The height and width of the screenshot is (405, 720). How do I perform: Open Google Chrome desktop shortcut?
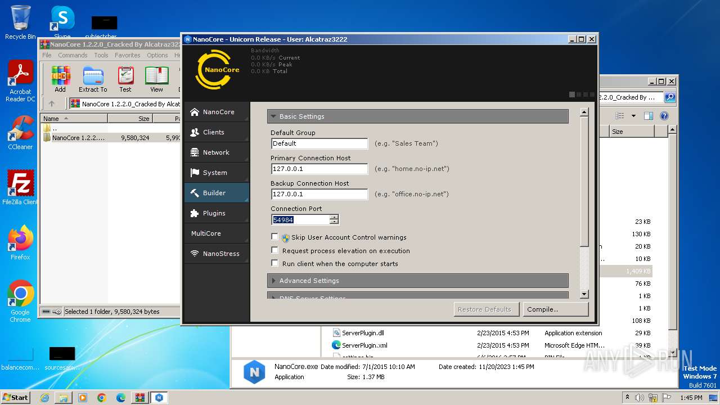pos(20,301)
